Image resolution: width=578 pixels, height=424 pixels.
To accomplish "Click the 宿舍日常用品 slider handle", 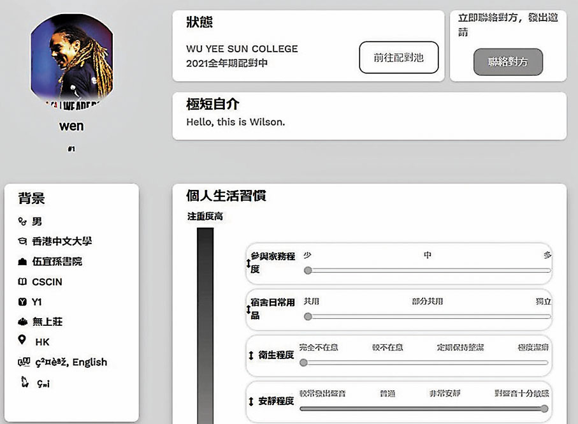I will (308, 316).
